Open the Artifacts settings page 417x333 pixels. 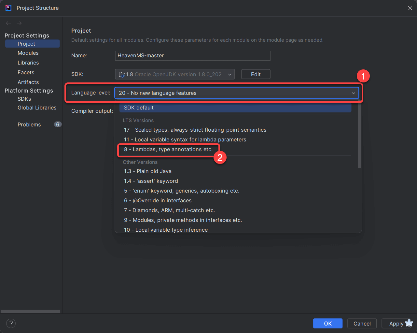pyautogui.click(x=28, y=82)
